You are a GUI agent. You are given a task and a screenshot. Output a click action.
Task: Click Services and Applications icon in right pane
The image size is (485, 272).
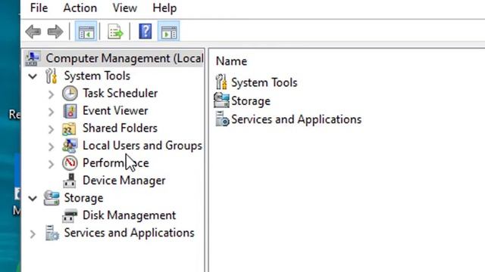point(222,119)
